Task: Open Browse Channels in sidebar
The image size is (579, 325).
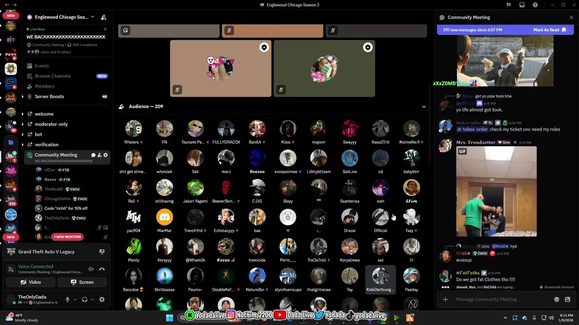Action: (x=67, y=76)
